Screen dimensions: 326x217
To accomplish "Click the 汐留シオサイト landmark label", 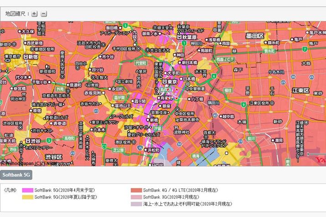I will pos(136,127).
